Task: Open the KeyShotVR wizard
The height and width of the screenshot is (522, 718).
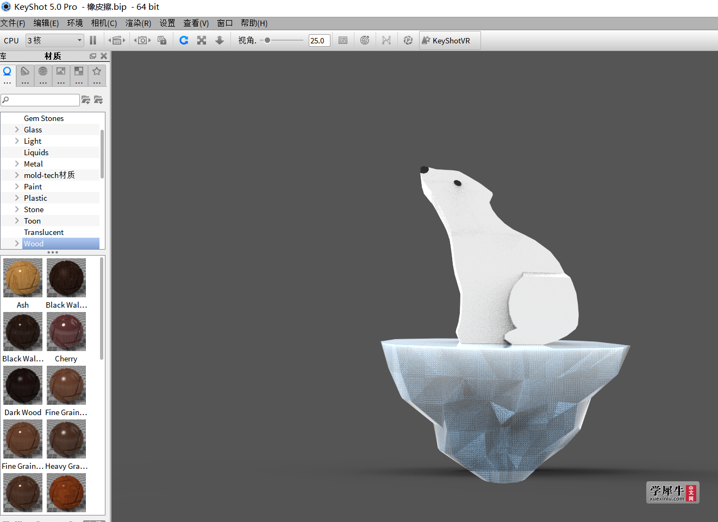Action: click(450, 40)
